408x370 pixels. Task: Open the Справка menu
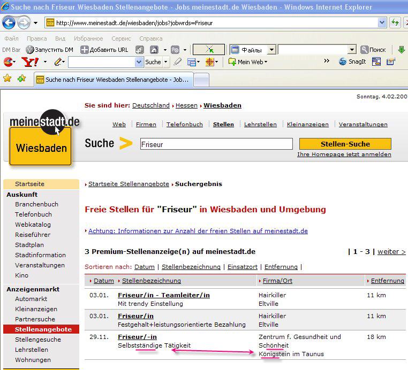(x=150, y=38)
